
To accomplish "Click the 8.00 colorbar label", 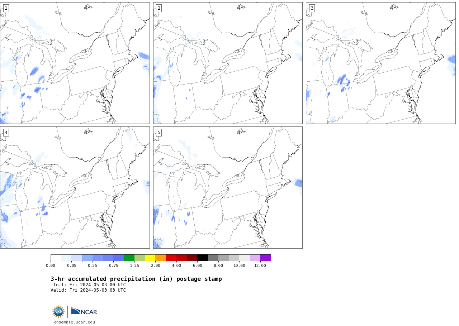I will pos(218,265).
